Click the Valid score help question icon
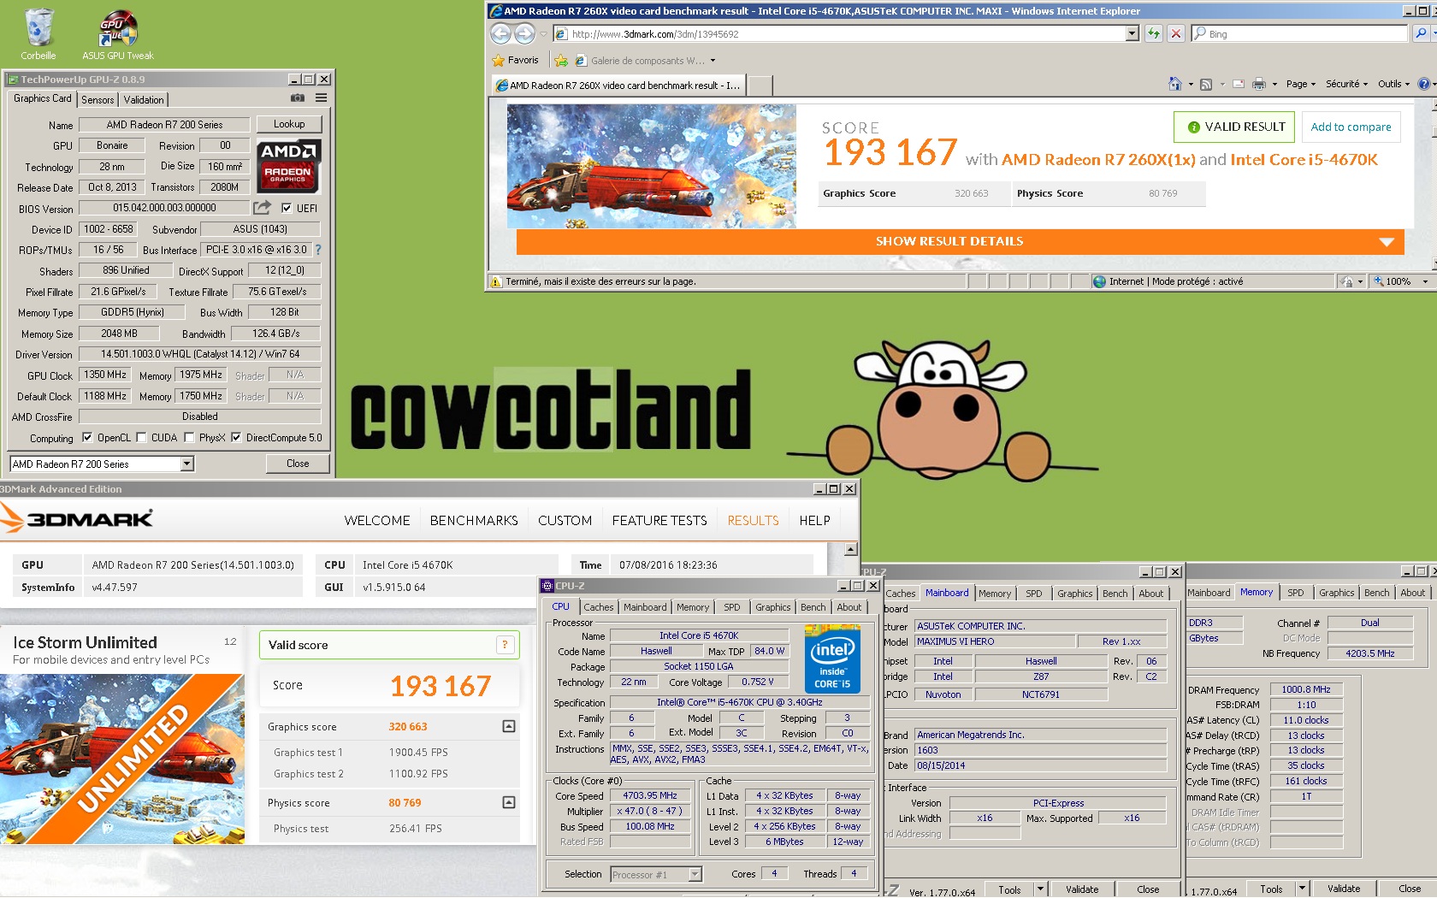1437x898 pixels. click(x=505, y=645)
